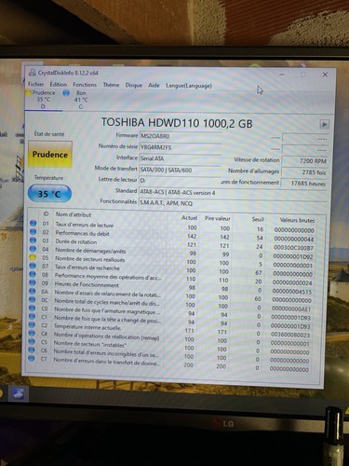Click the blue status icon for attribute C7

[32, 358]
